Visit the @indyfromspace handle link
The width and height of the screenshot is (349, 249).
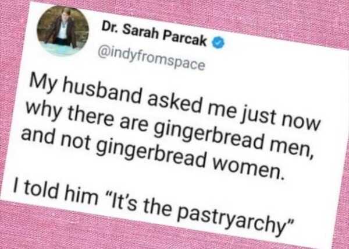pos(151,58)
